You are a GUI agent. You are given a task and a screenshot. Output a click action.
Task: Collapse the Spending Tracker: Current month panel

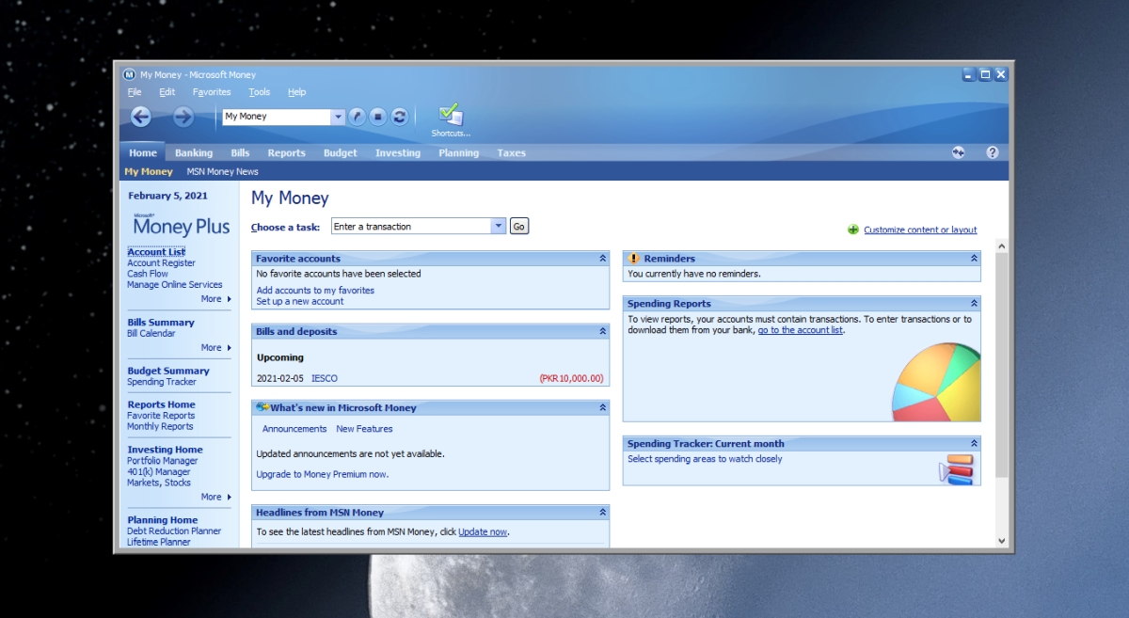pos(974,444)
